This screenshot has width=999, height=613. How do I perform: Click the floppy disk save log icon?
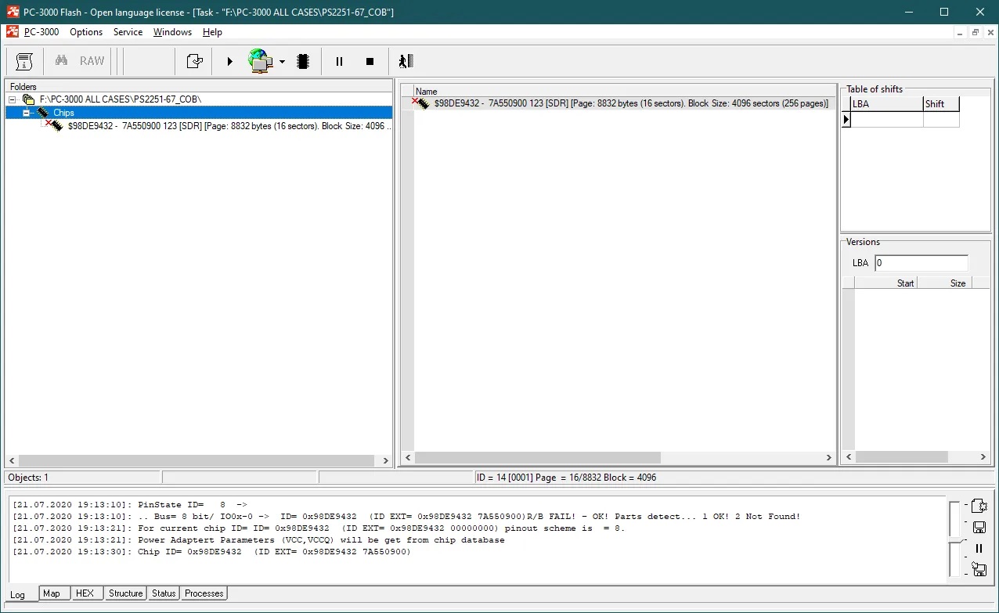(979, 528)
